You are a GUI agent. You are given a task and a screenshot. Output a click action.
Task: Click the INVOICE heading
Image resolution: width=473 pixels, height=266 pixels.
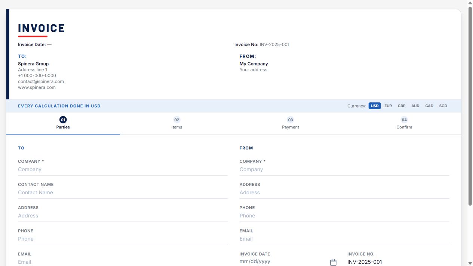click(41, 28)
